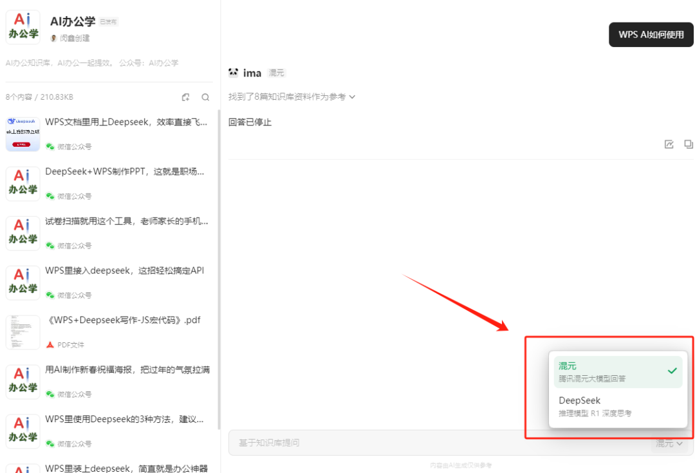Image resolution: width=695 pixels, height=473 pixels.
Task: Open the add content icon in sidebar
Action: [x=185, y=97]
